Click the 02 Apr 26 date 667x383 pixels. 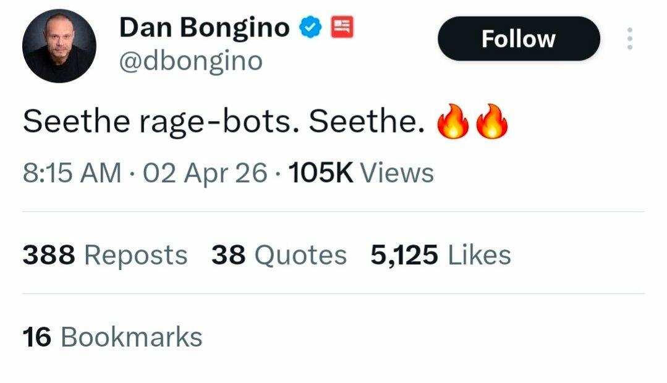(x=205, y=173)
